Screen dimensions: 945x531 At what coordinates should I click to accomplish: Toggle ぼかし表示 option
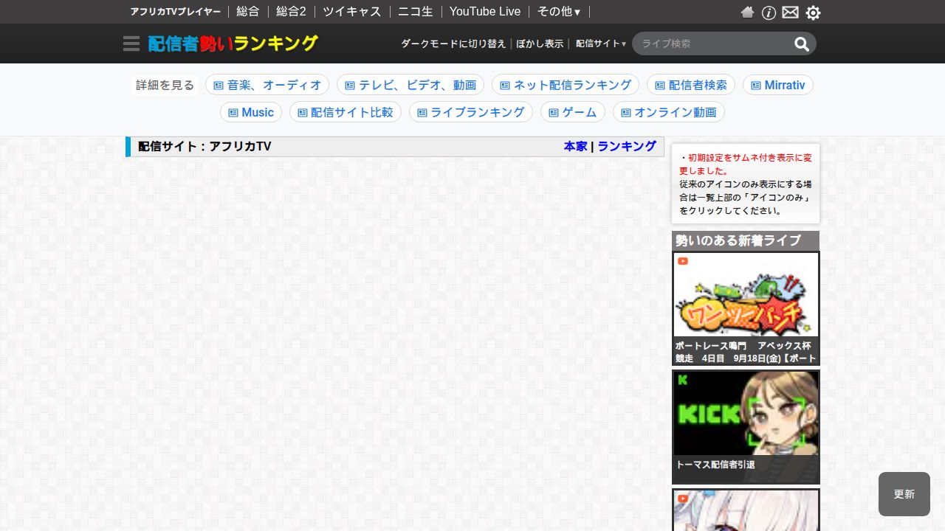tap(540, 44)
